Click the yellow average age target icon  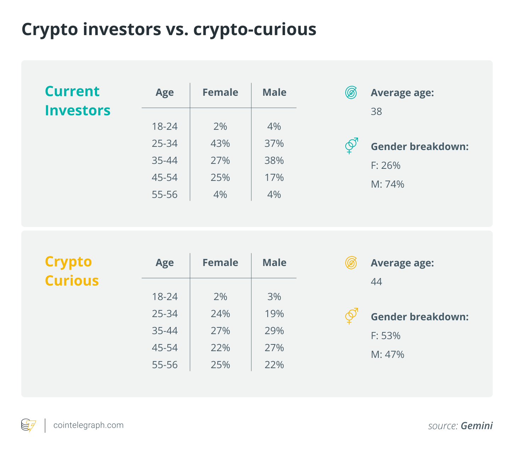(351, 263)
